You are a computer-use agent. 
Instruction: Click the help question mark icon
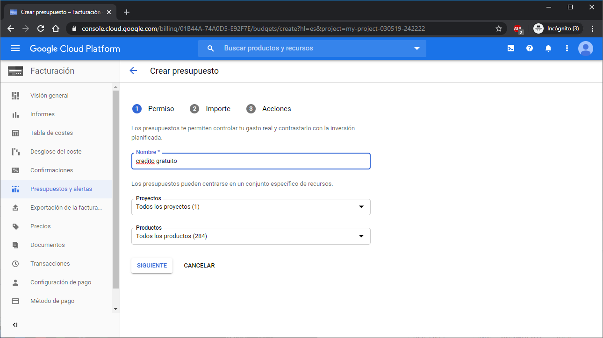(530, 48)
